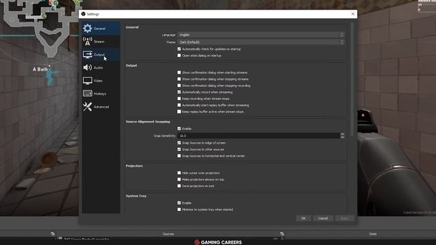This screenshot has width=436, height=245.
Task: Enable confirmation dialog when starting streams
Action: [179, 73]
